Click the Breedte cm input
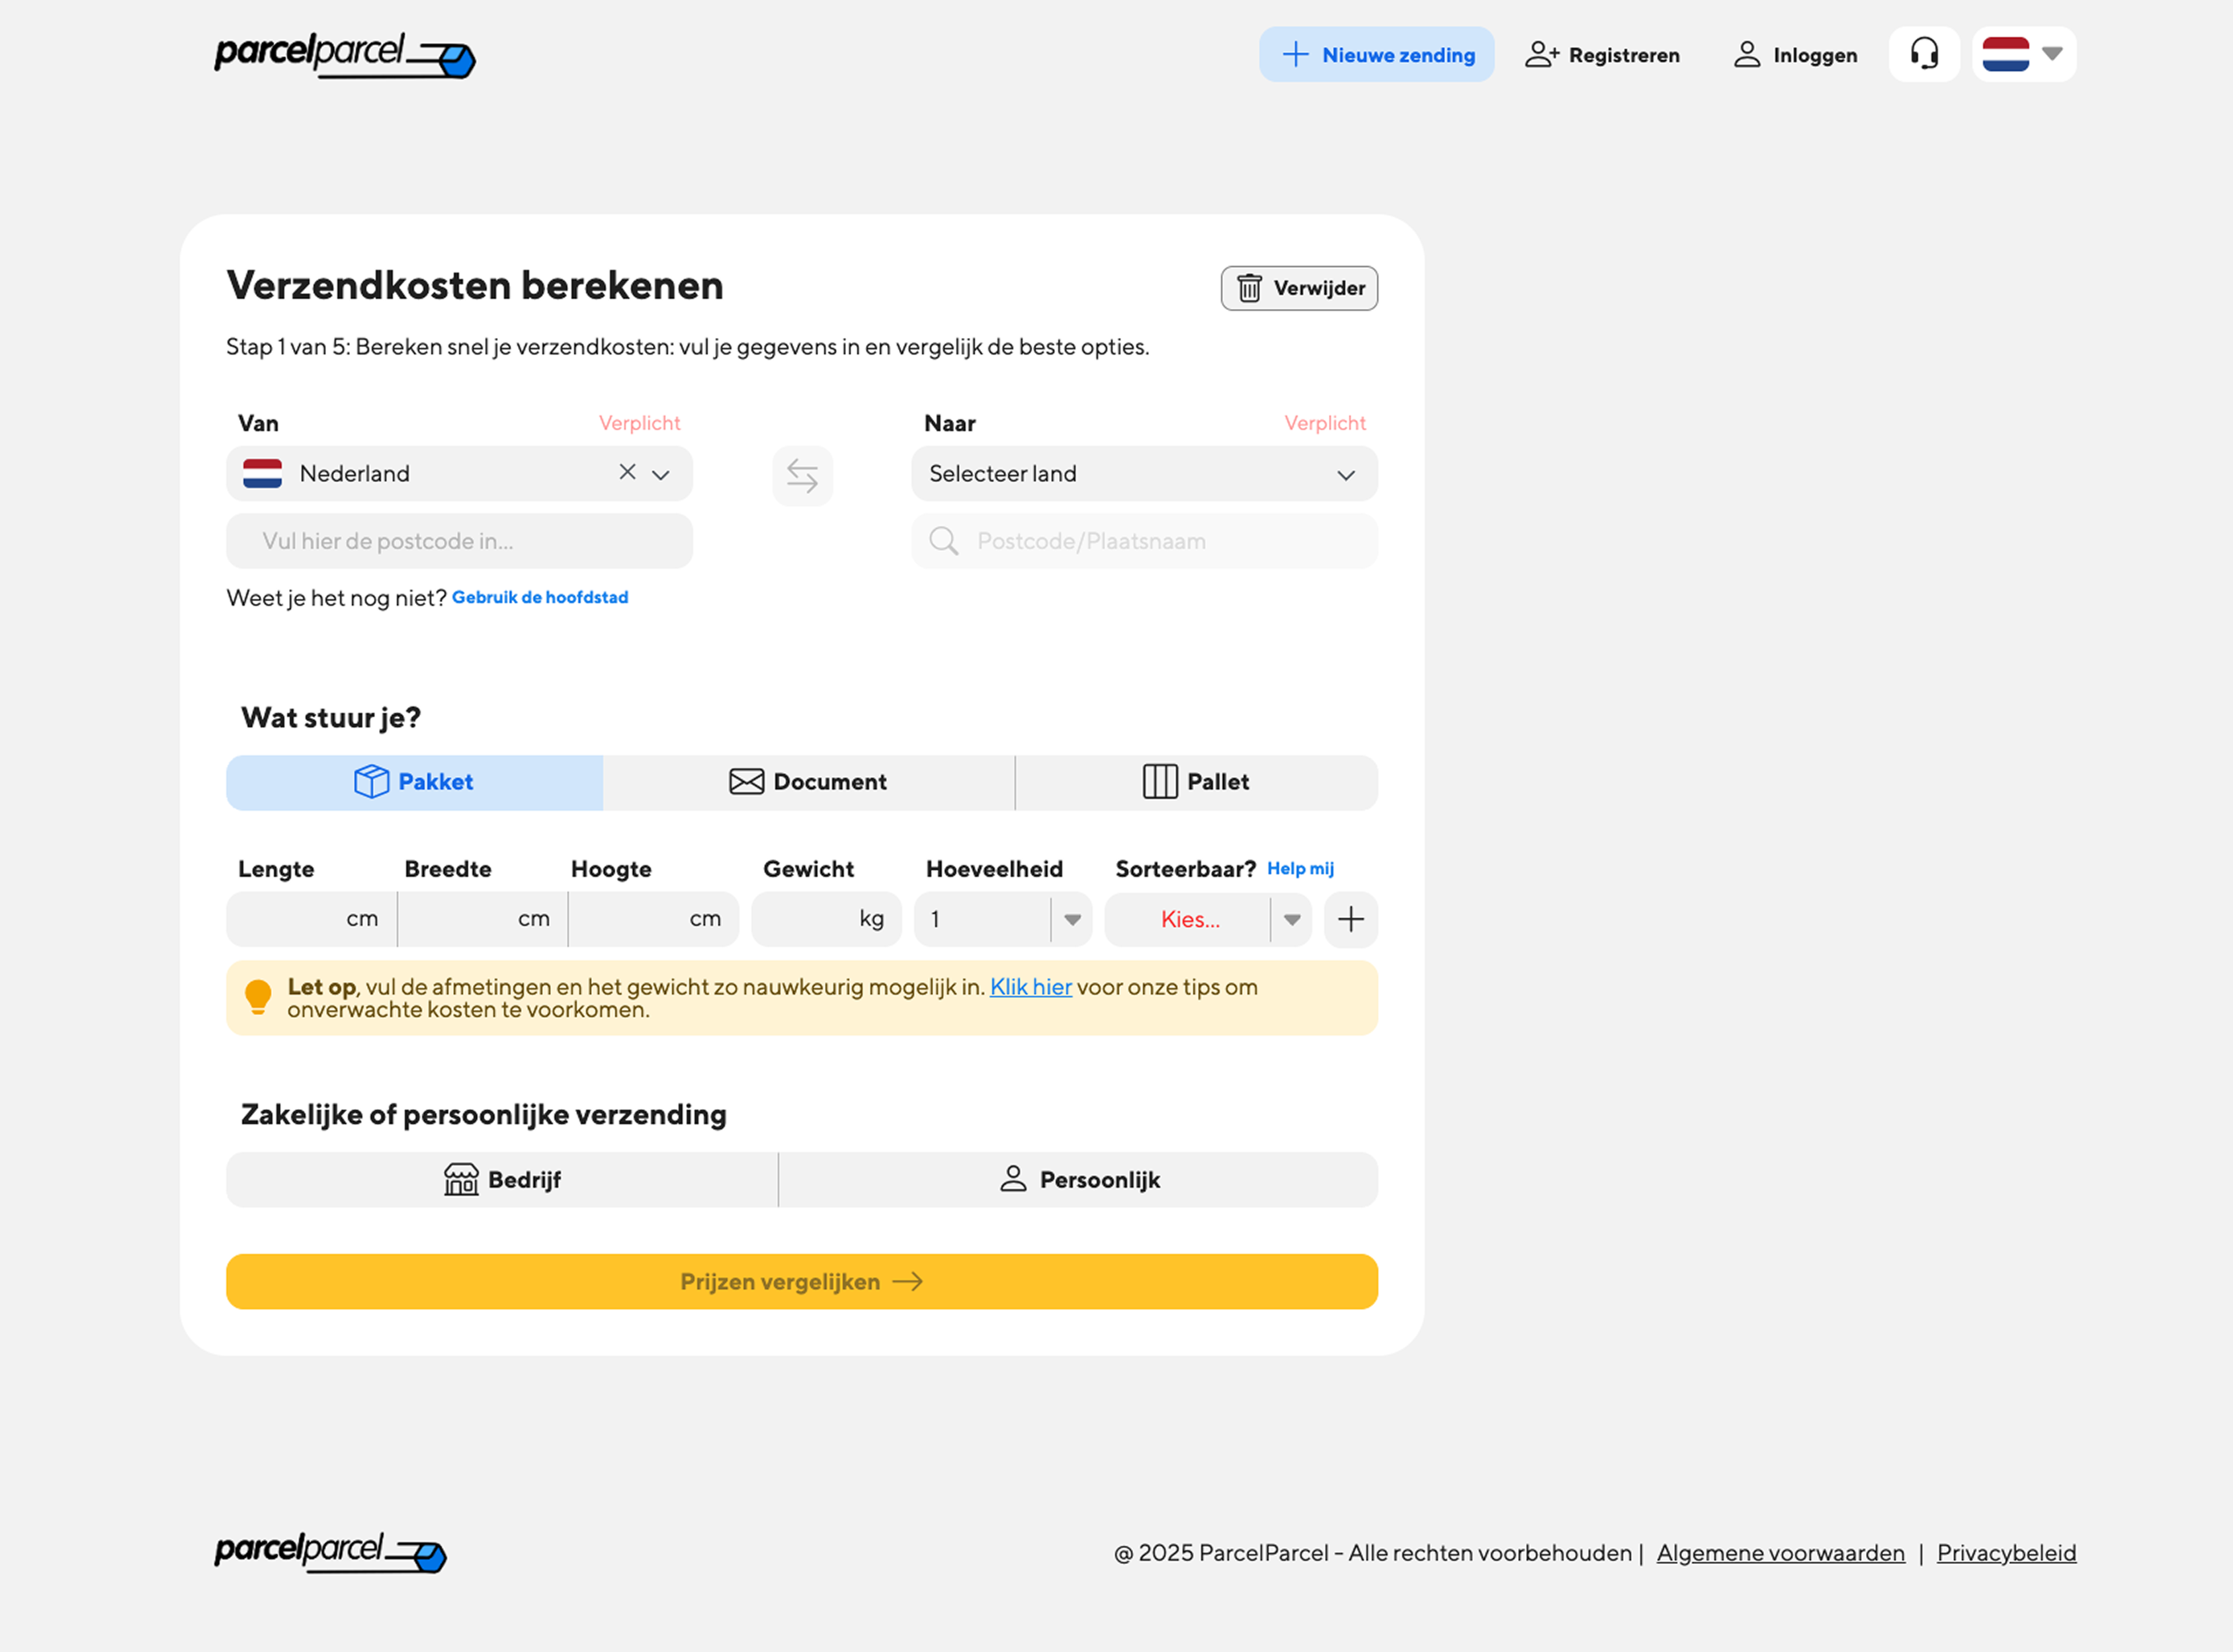Image resolution: width=2233 pixels, height=1652 pixels. (482, 919)
